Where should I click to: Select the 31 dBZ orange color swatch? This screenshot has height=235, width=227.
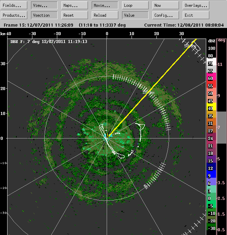coord(211,121)
